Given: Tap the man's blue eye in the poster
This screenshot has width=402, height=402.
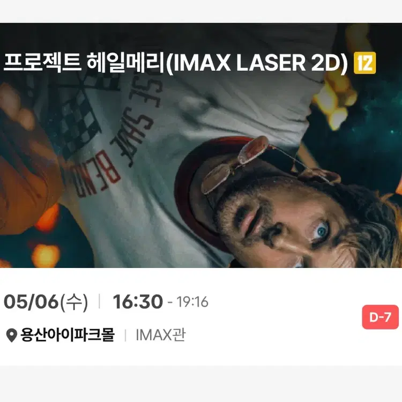Looking at the screenshot, I should (x=322, y=230).
